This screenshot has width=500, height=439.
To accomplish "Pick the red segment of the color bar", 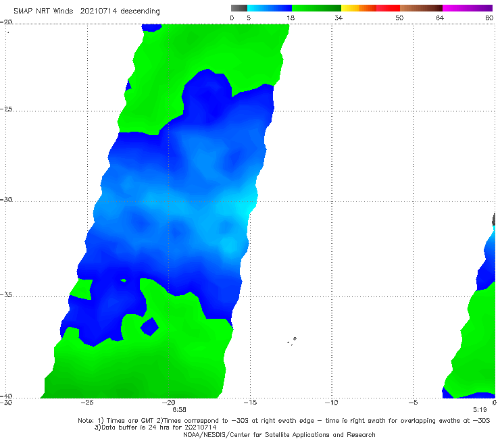I will (x=388, y=8).
